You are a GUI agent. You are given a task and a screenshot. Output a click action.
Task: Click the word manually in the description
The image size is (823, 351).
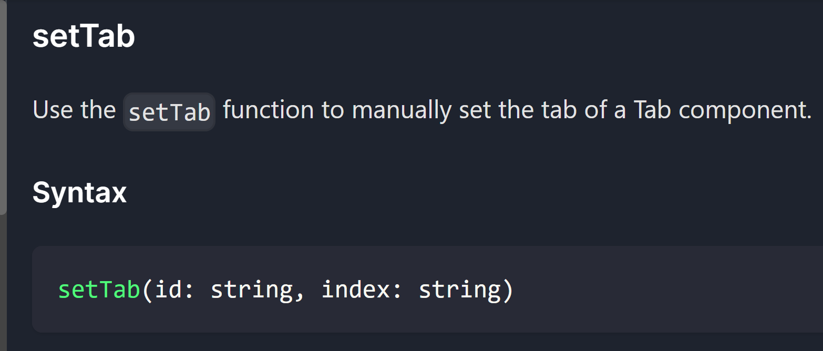pyautogui.click(x=402, y=111)
